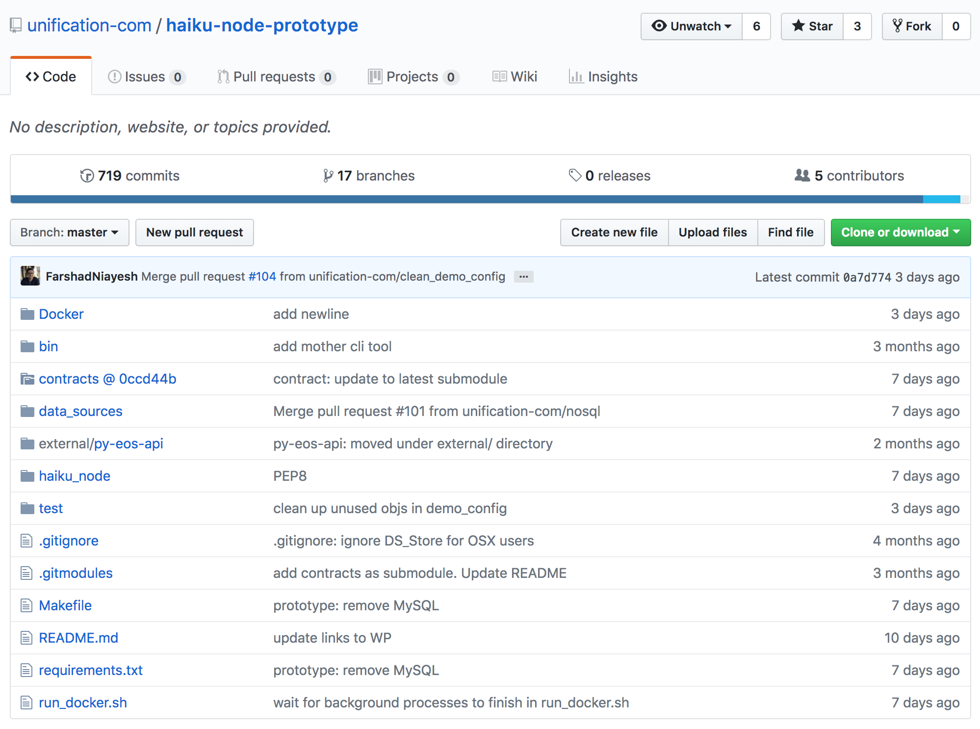Switch to the Projects tab
Viewport: 980px width, 729px height.
click(x=413, y=77)
